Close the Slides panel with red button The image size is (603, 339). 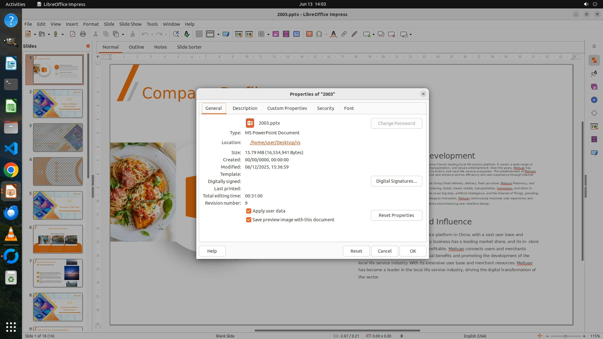pyautogui.click(x=88, y=46)
